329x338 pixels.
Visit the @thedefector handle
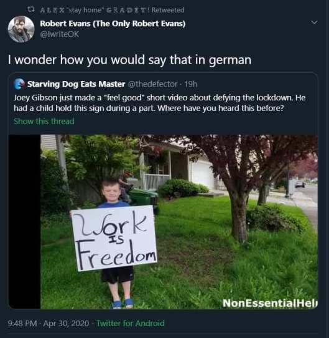[152, 84]
